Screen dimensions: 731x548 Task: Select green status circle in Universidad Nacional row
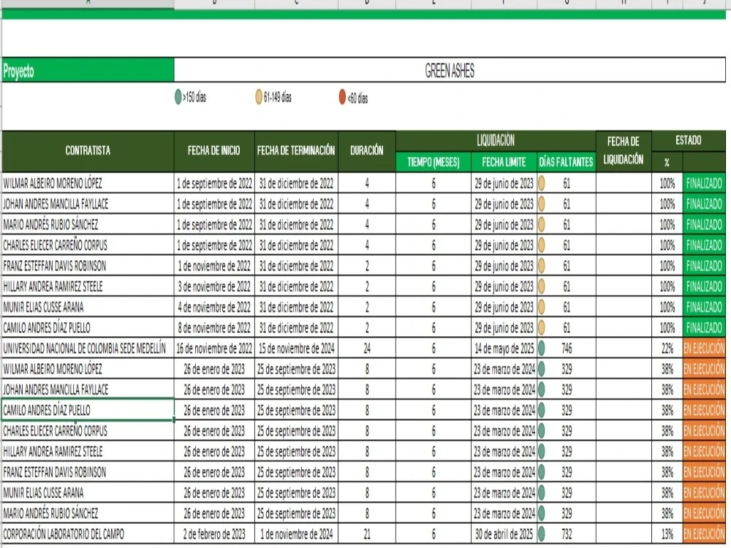point(542,348)
